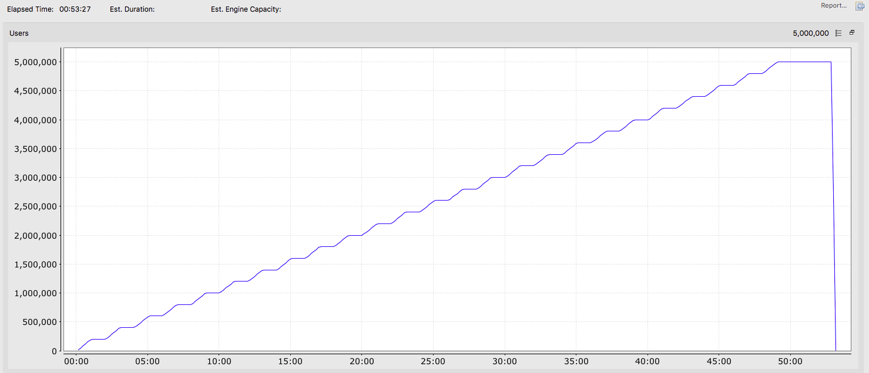Click the Report... button

[834, 6]
